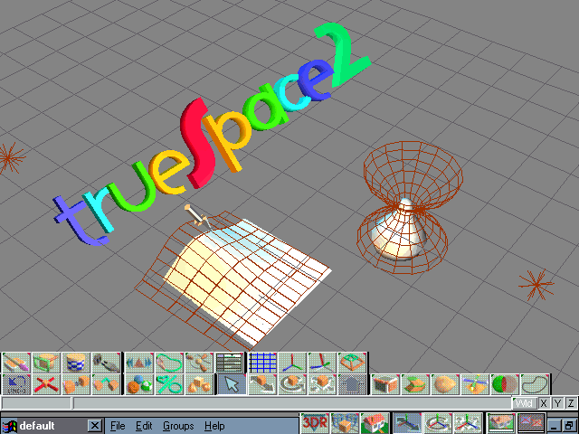This screenshot has height=434, width=579.
Task: Toggle the blue grid snap button
Action: point(261,363)
